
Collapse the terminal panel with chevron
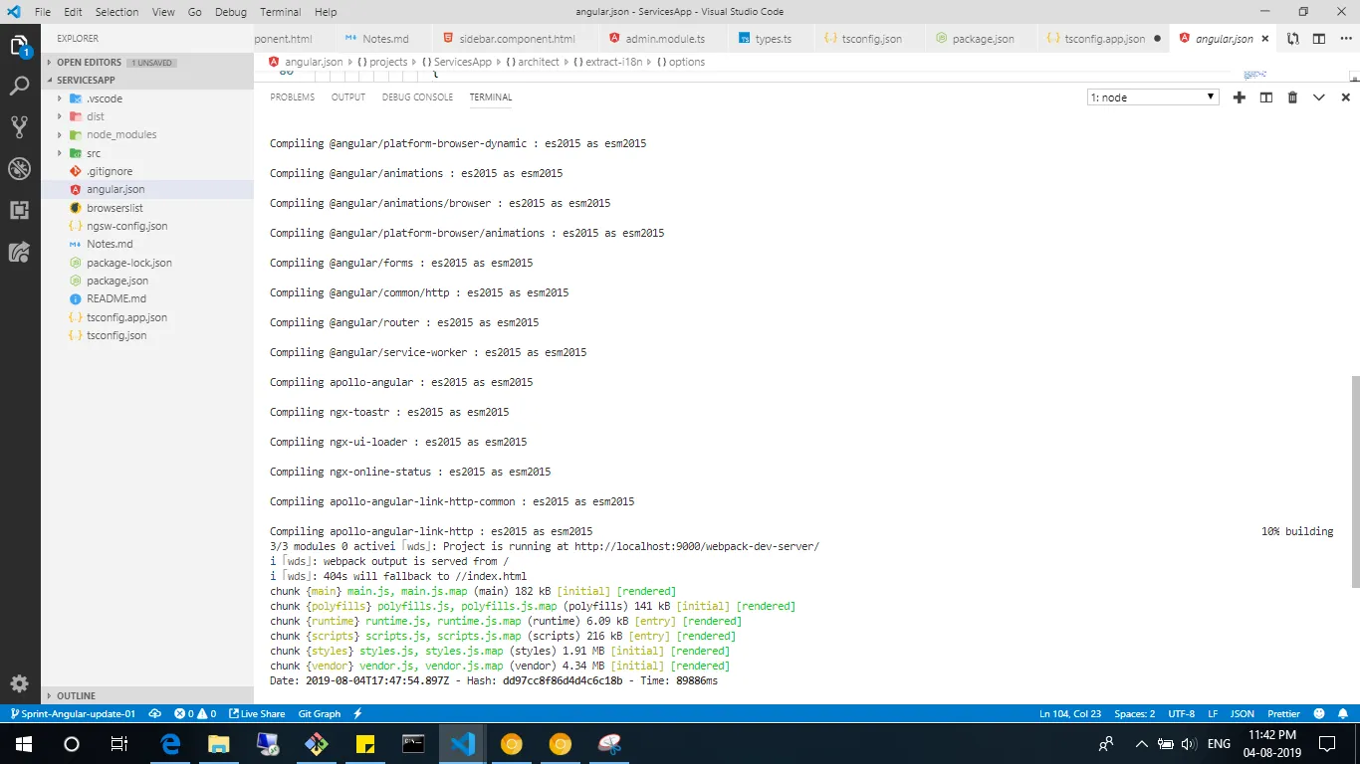click(1319, 97)
